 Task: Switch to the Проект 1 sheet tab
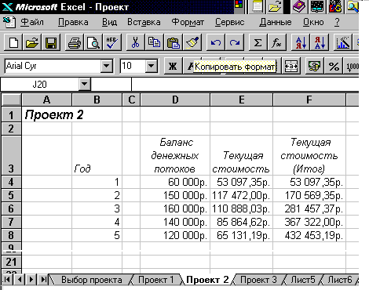click(x=156, y=280)
